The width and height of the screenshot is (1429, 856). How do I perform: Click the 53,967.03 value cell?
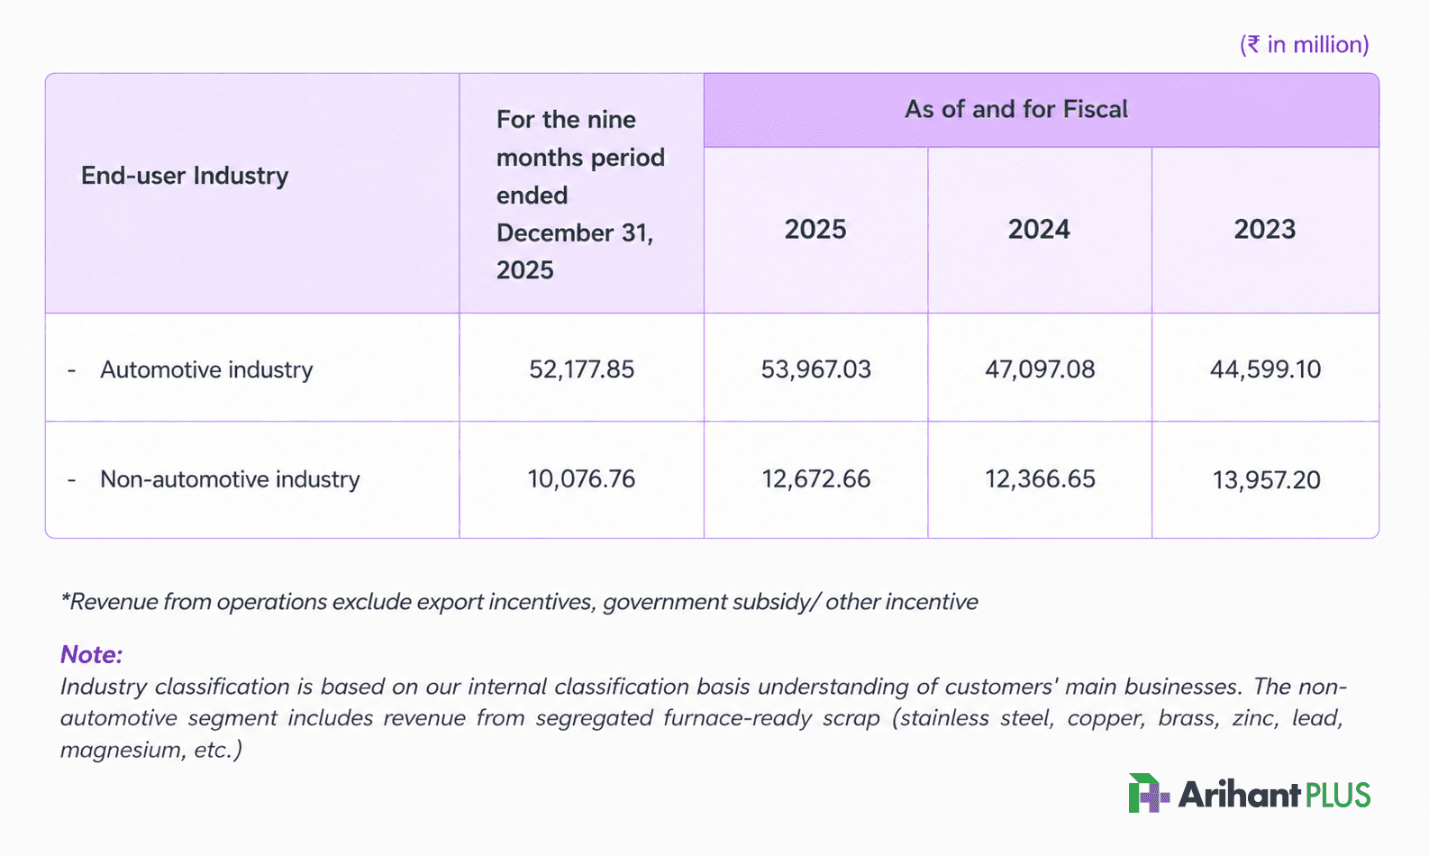[815, 368]
